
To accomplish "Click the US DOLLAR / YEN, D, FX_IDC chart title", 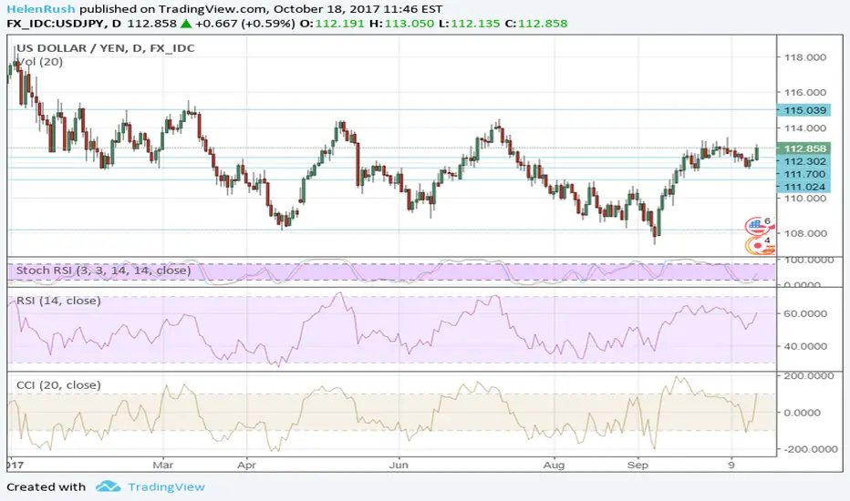I will [106, 48].
